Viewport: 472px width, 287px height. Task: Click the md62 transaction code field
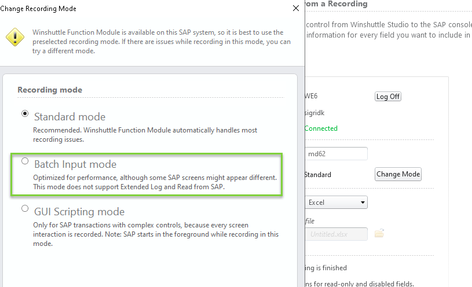[336, 154]
